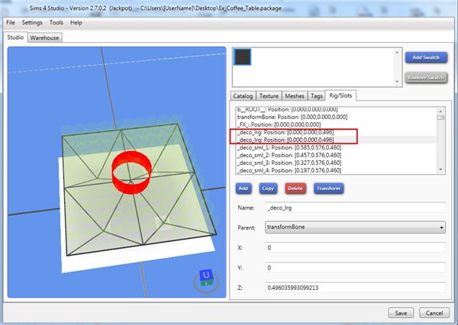Save the package with the Save button
The width and height of the screenshot is (458, 325).
[x=402, y=313]
